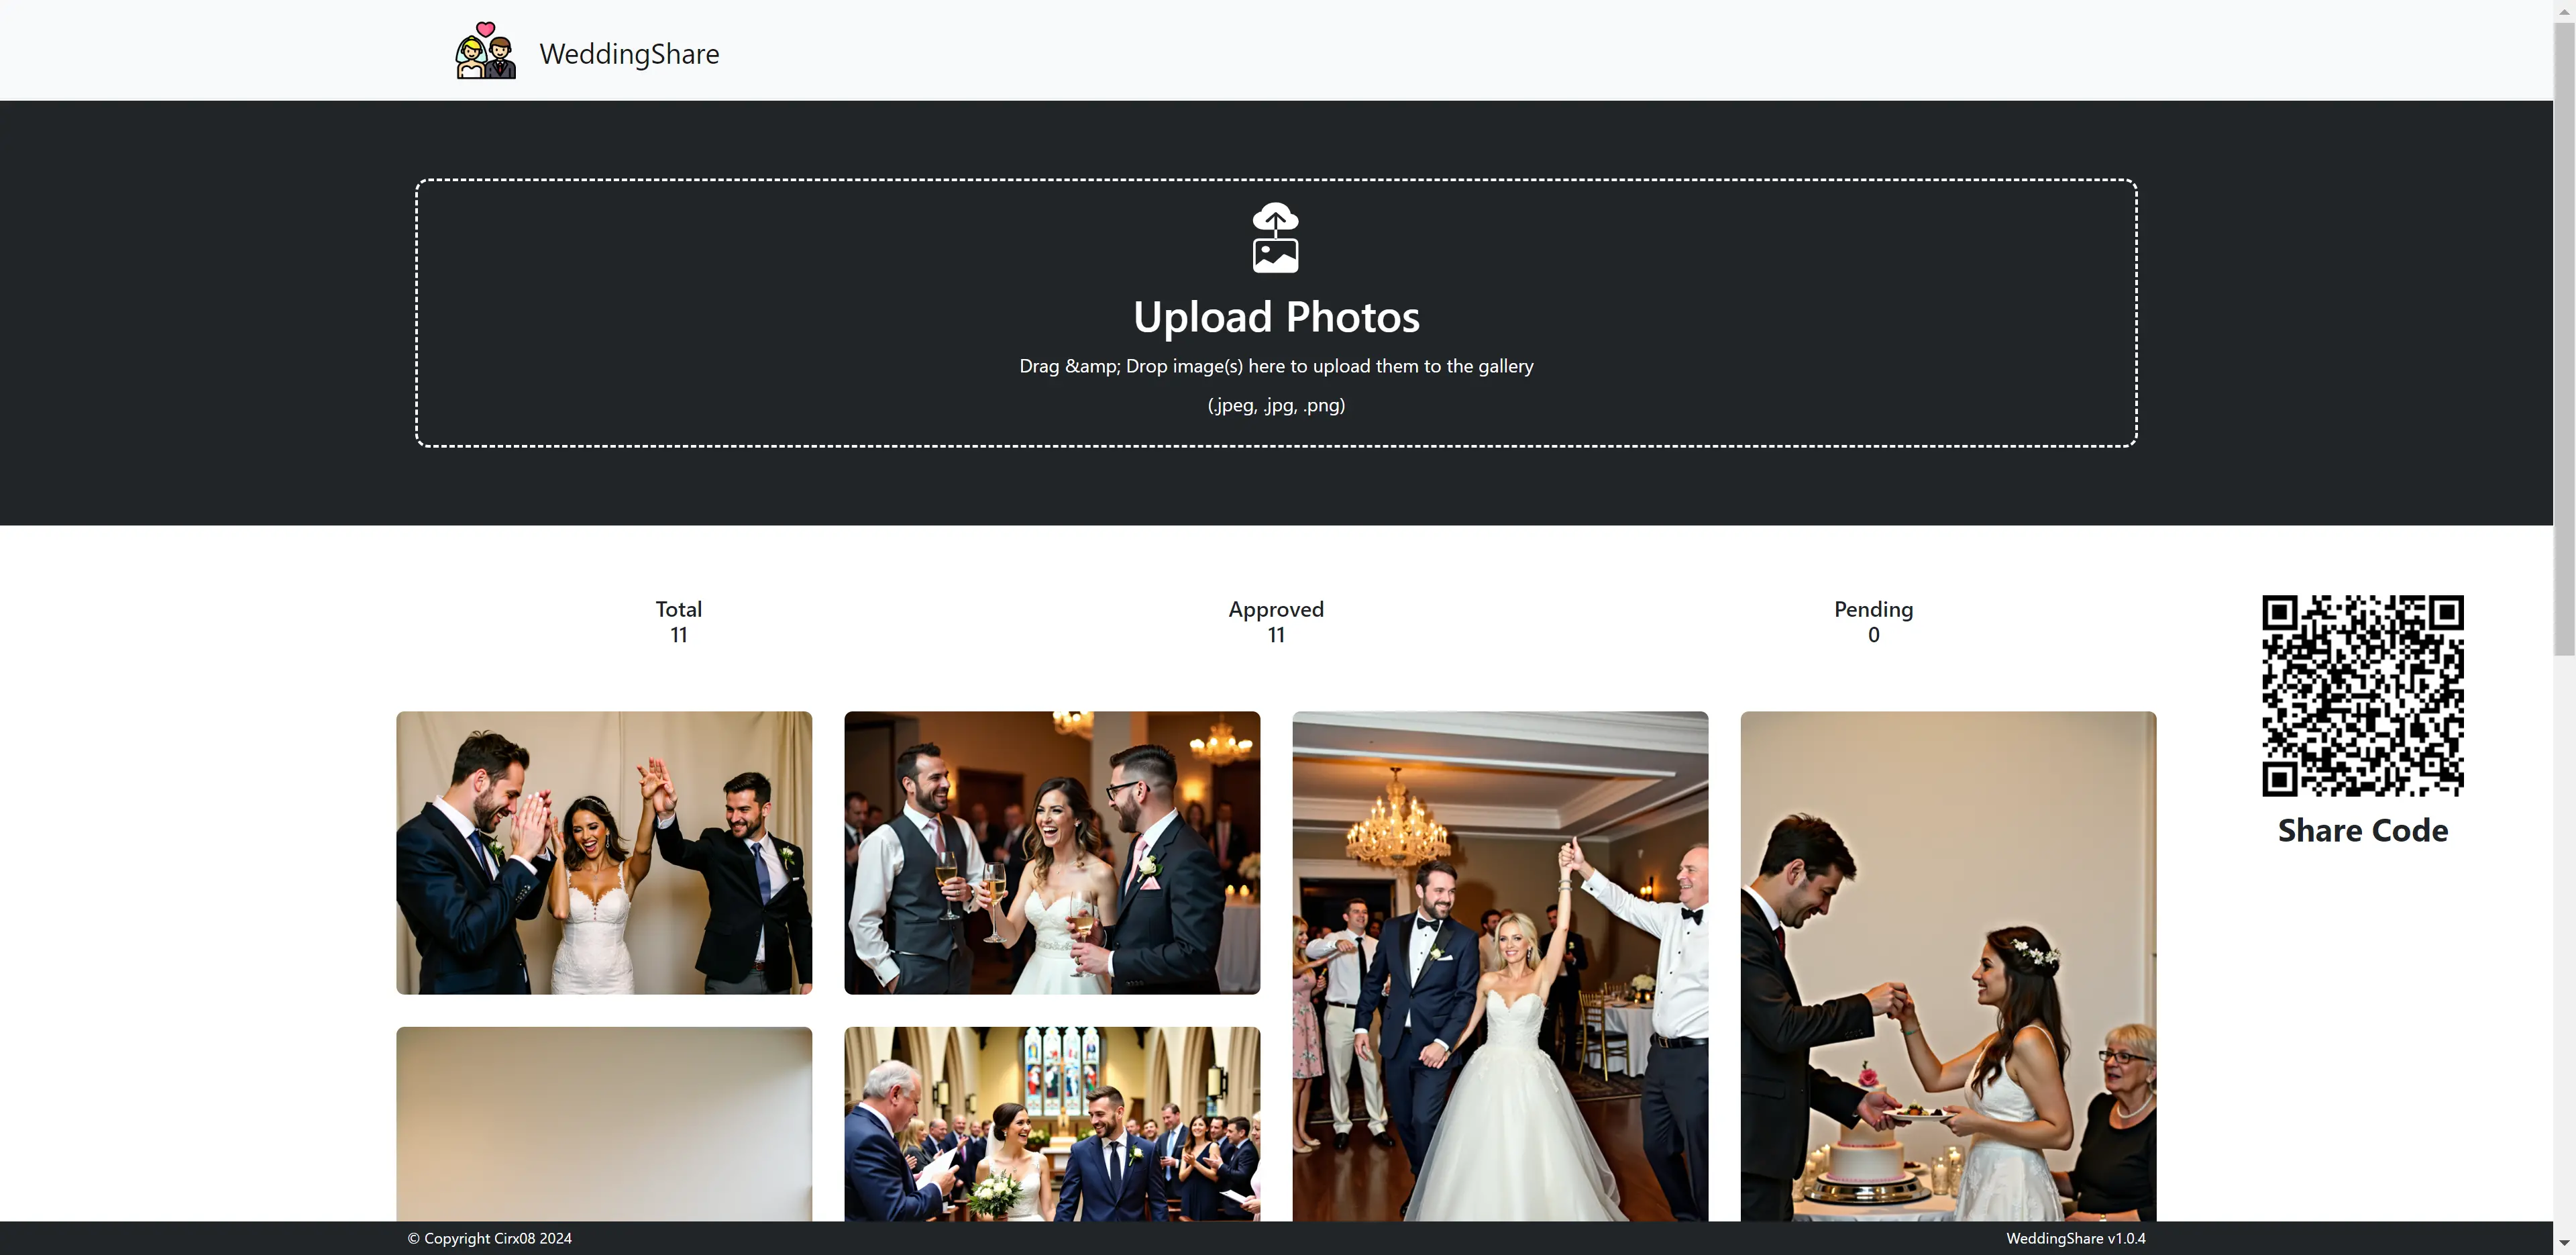
Task: Click the image icon below the upload cloud
Action: tap(1275, 258)
